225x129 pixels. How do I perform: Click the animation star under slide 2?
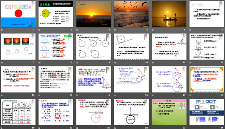(x=40, y=30)
